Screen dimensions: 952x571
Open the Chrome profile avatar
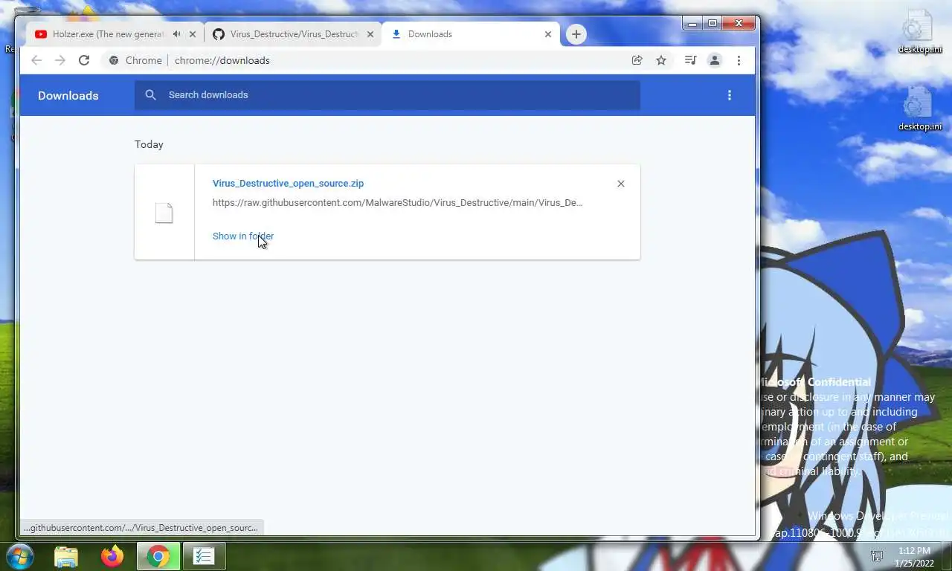pos(715,60)
